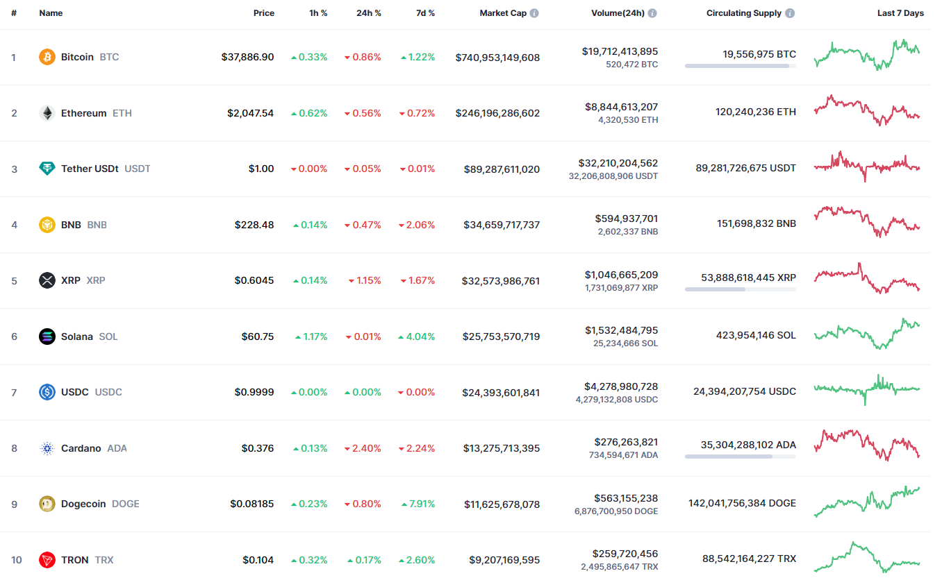
Task: Sort the table by Price column
Action: [263, 13]
